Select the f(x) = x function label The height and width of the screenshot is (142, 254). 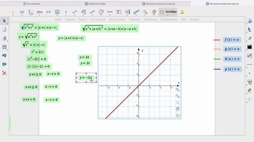point(232,39)
